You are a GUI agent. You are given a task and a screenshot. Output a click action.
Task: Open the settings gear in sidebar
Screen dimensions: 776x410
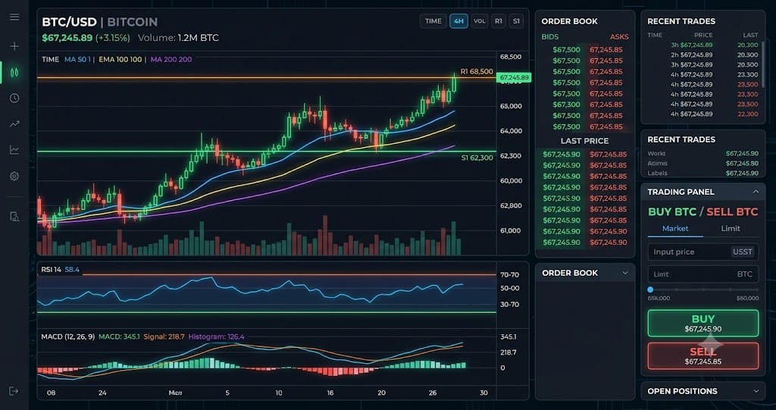point(14,176)
